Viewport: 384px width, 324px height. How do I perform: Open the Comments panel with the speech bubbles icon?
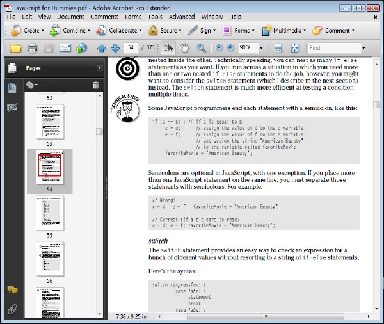click(12, 290)
